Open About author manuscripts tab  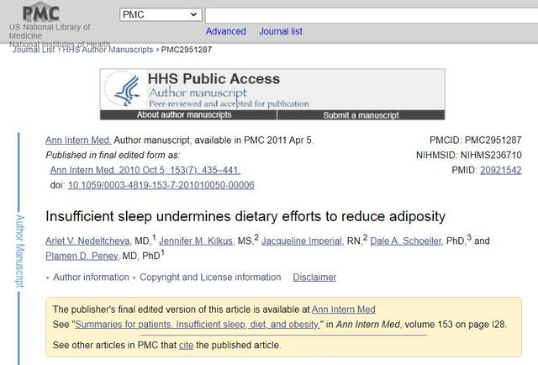[x=184, y=115]
